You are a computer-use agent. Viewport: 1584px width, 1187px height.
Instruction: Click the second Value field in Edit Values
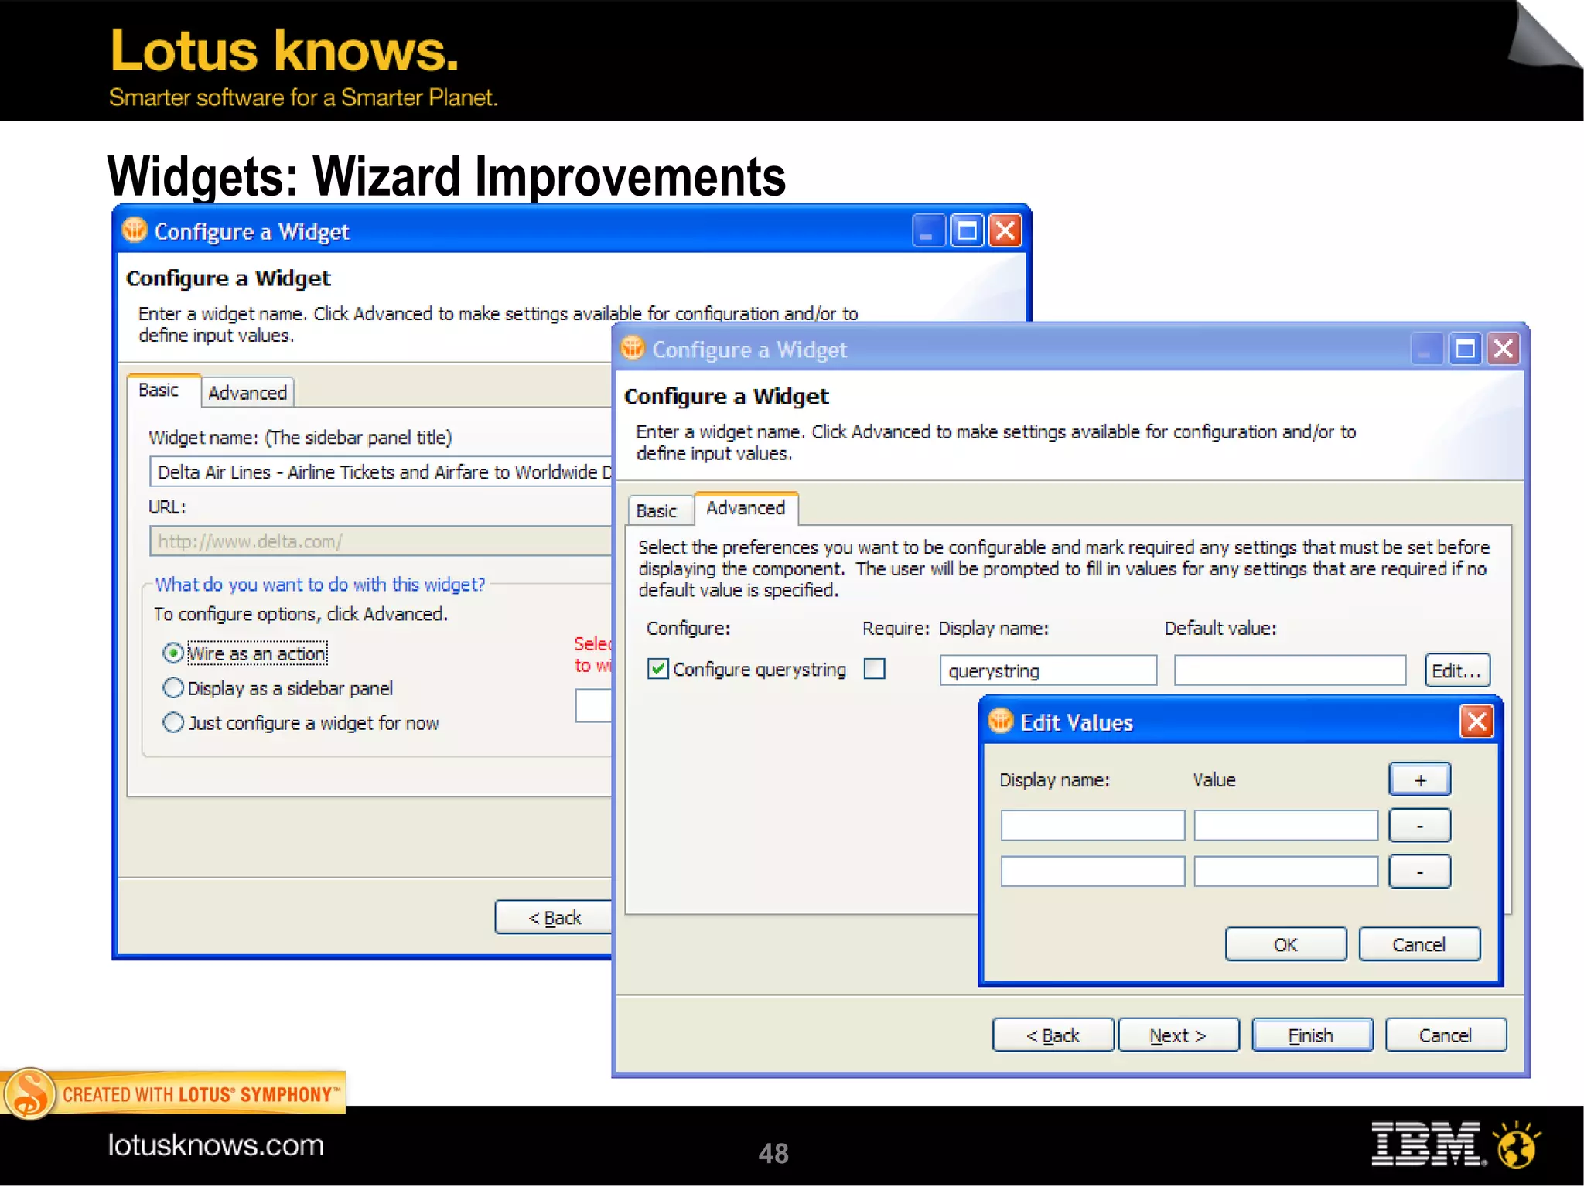coord(1286,871)
